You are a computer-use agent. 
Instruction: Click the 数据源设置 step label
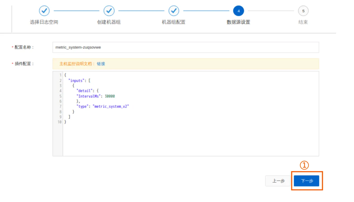238,22
